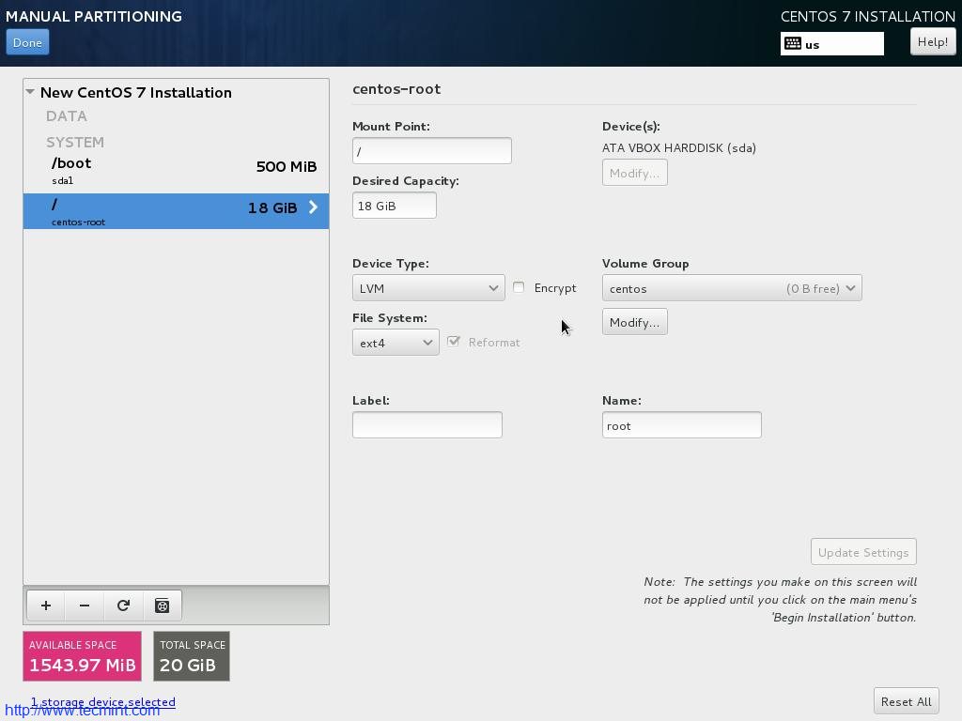Click the Mount Point input field
The image size is (962, 721).
click(x=432, y=151)
